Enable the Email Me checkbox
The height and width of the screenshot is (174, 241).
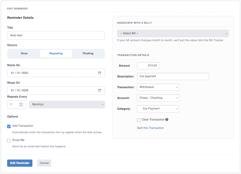[9, 141]
